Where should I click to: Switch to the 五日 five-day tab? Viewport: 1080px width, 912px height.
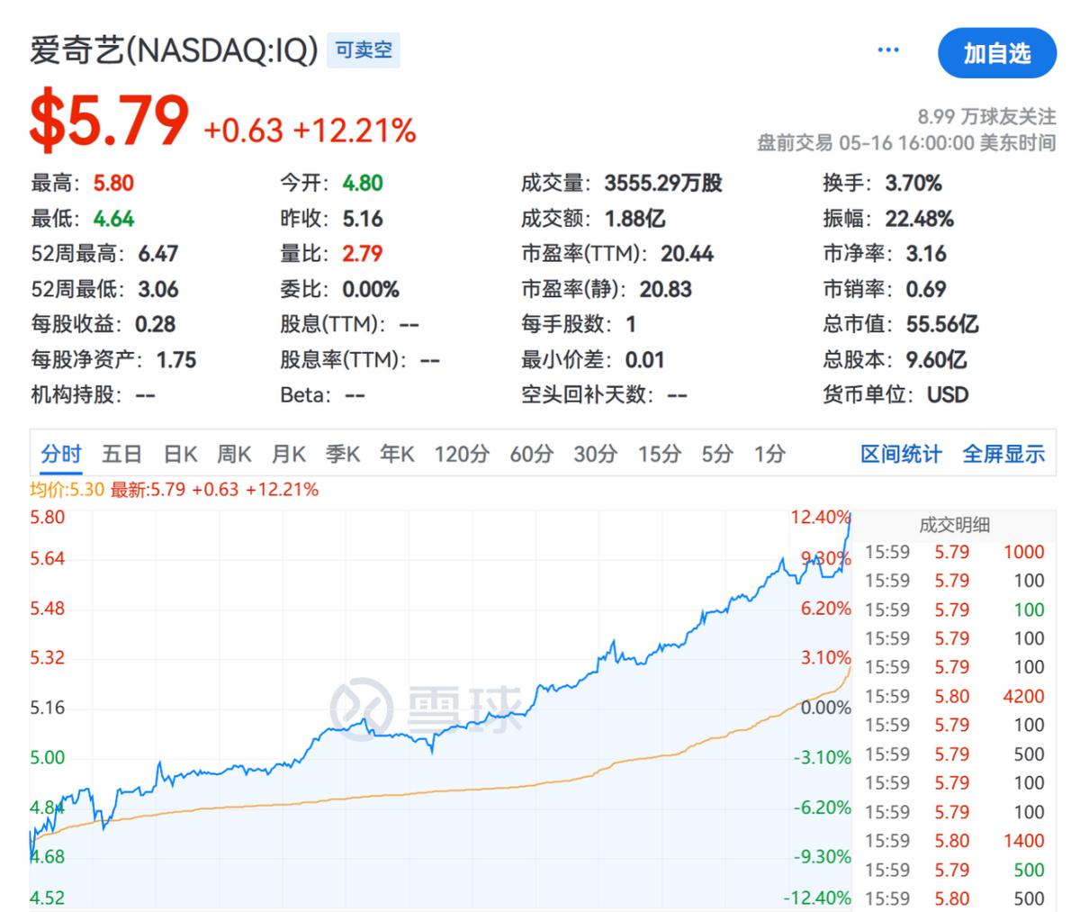point(121,453)
